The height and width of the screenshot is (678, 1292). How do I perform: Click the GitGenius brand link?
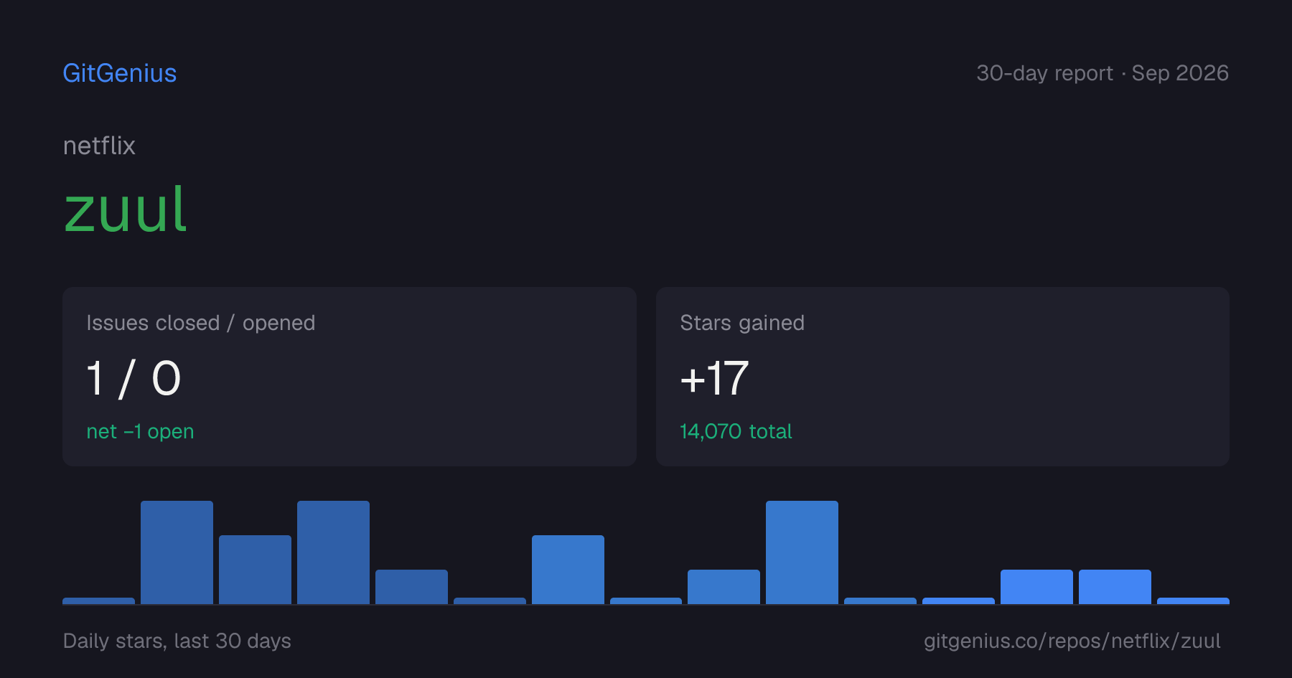[x=120, y=73]
